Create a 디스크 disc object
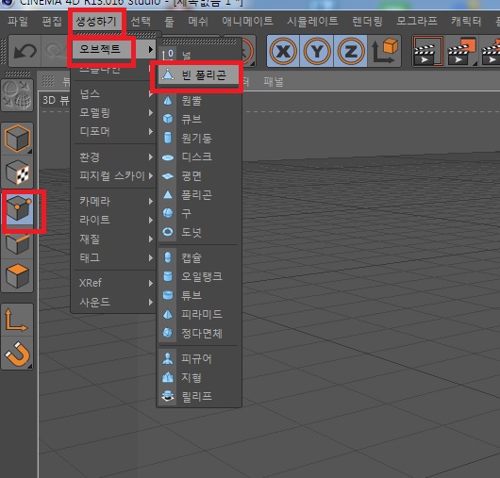This screenshot has height=478, width=500. (199, 157)
